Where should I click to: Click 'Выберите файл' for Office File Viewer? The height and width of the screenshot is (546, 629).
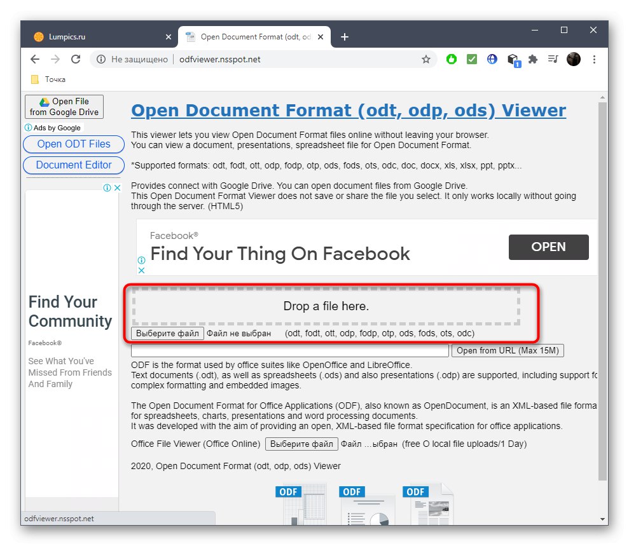point(301,444)
